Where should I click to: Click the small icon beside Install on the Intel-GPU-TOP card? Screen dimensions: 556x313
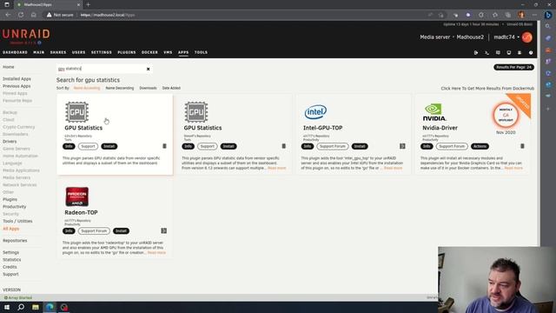[x=402, y=146]
